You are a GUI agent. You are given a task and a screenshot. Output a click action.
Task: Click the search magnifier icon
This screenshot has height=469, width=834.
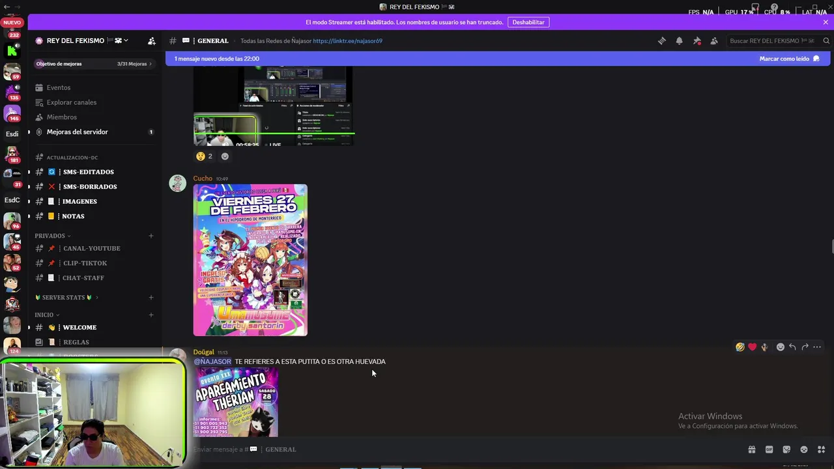pyautogui.click(x=826, y=40)
